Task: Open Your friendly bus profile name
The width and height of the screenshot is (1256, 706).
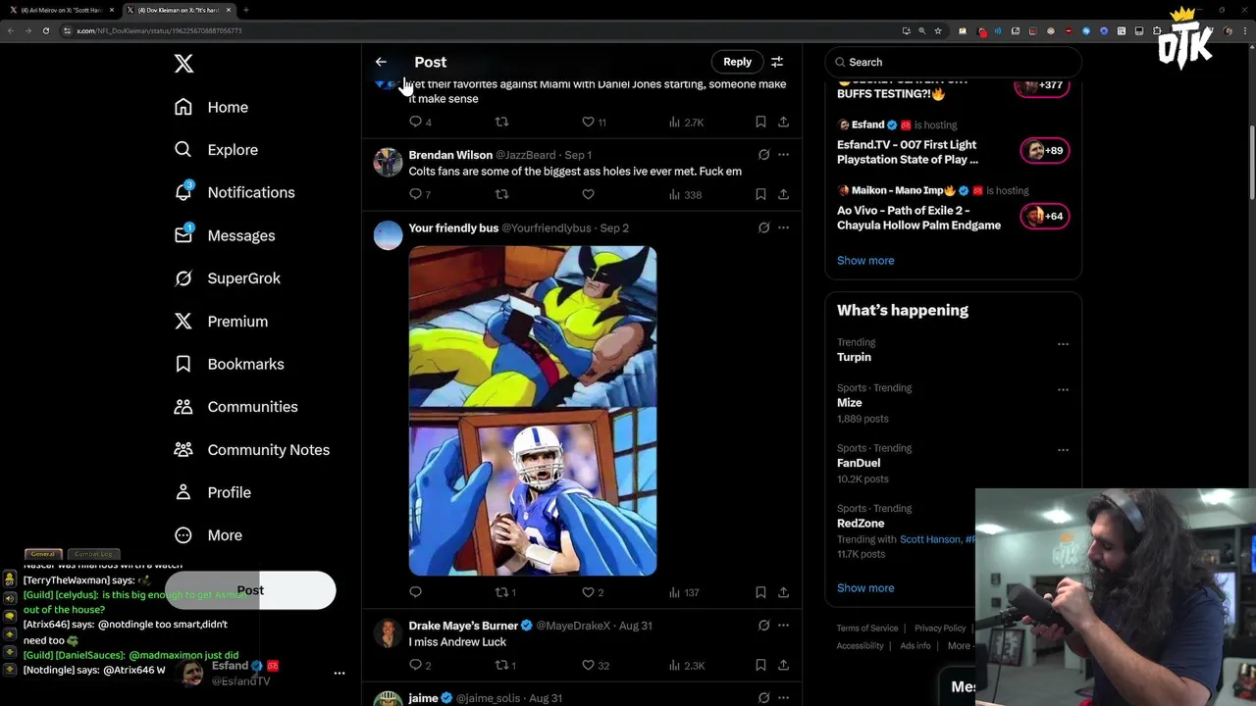Action: [x=453, y=228]
